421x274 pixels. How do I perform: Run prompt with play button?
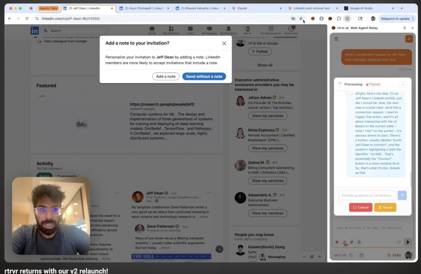pos(407,242)
